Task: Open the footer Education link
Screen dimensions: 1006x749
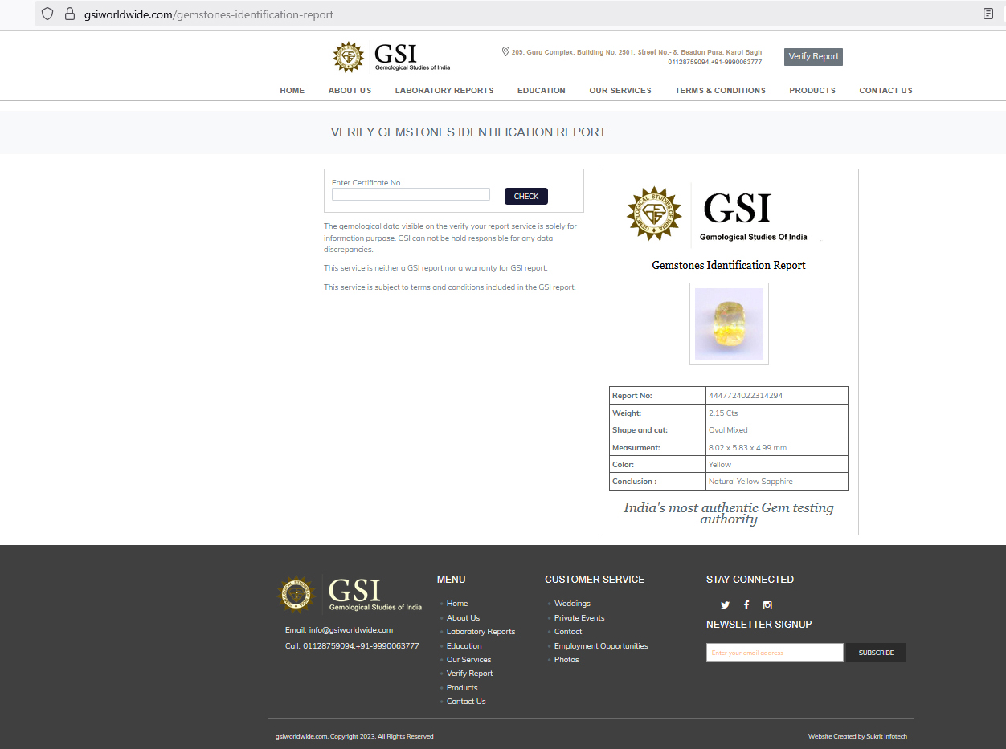Action: (x=464, y=646)
